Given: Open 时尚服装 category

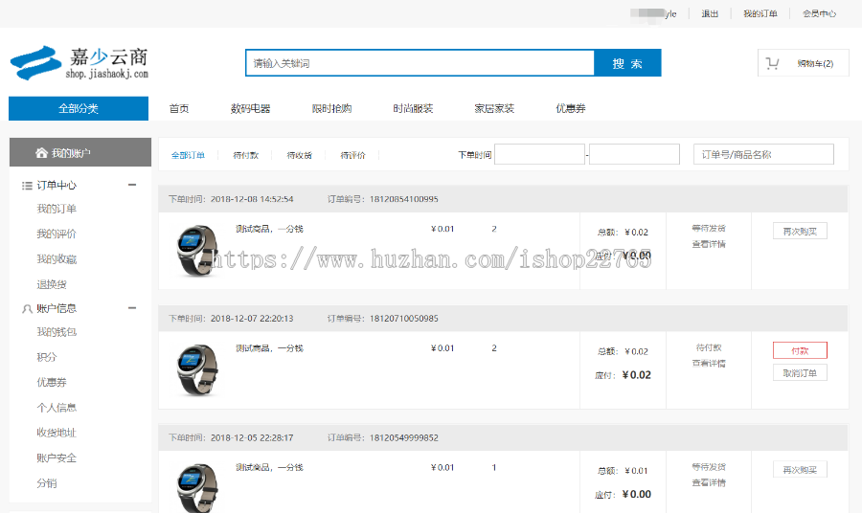Looking at the screenshot, I should (414, 108).
